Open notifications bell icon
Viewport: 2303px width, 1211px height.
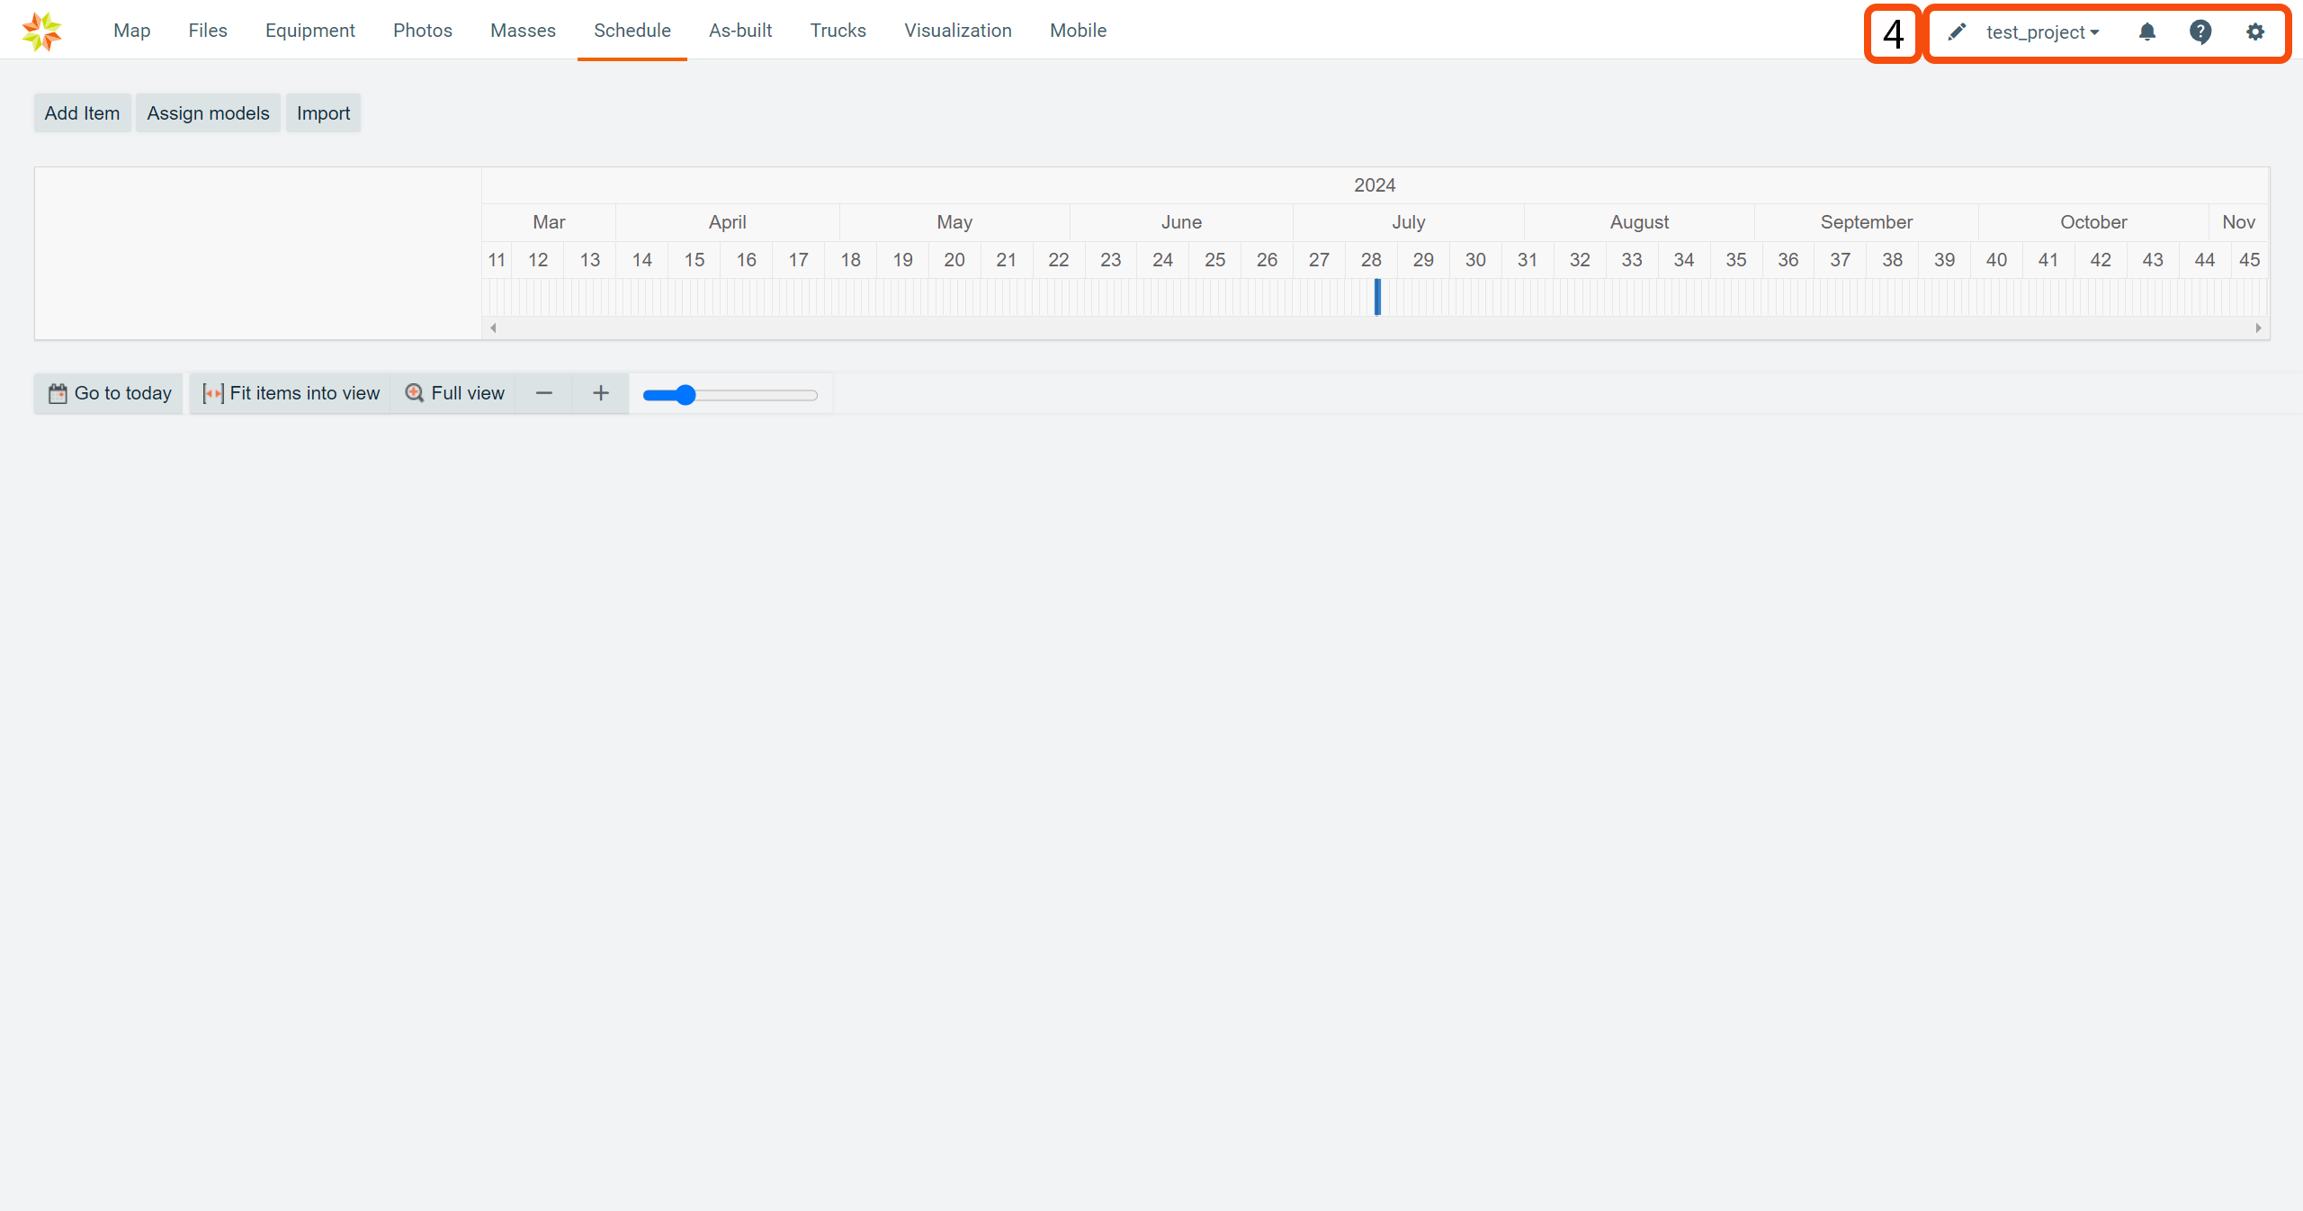(x=2147, y=32)
